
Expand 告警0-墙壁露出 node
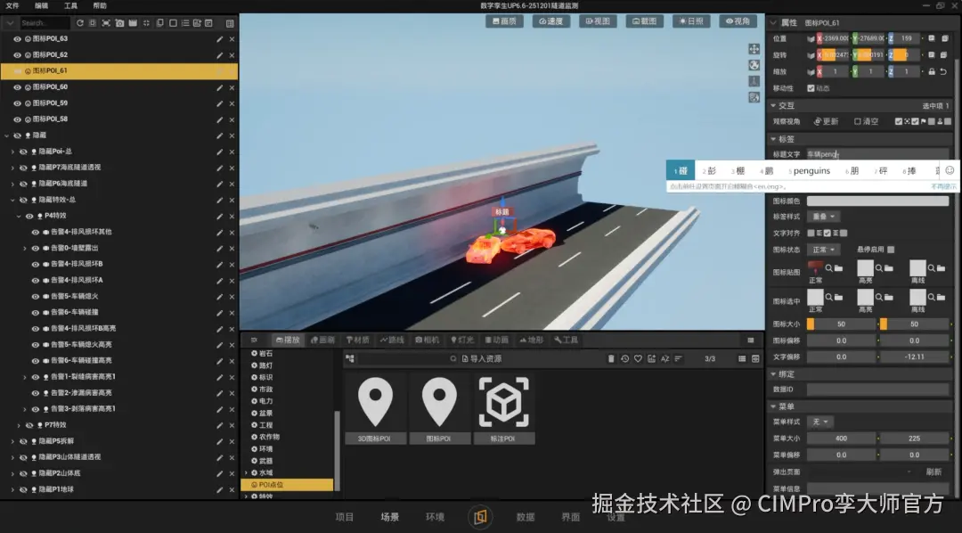(x=25, y=248)
